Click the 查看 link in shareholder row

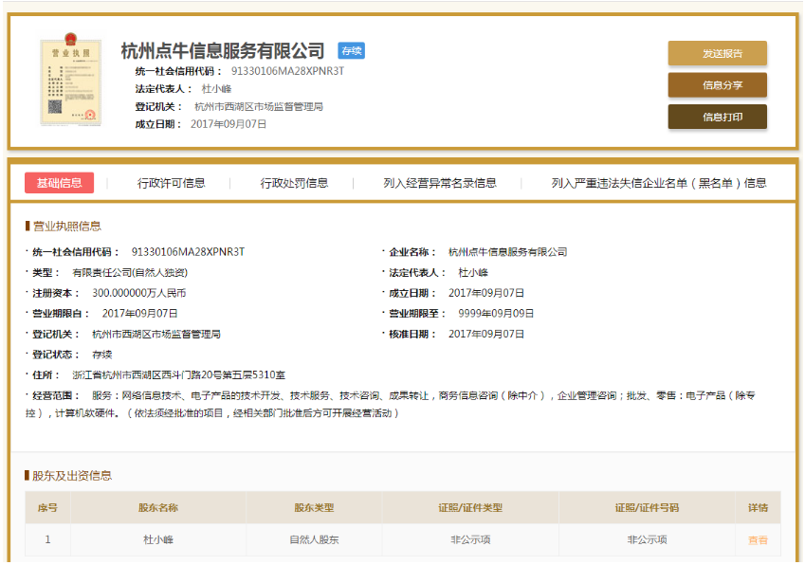point(758,539)
